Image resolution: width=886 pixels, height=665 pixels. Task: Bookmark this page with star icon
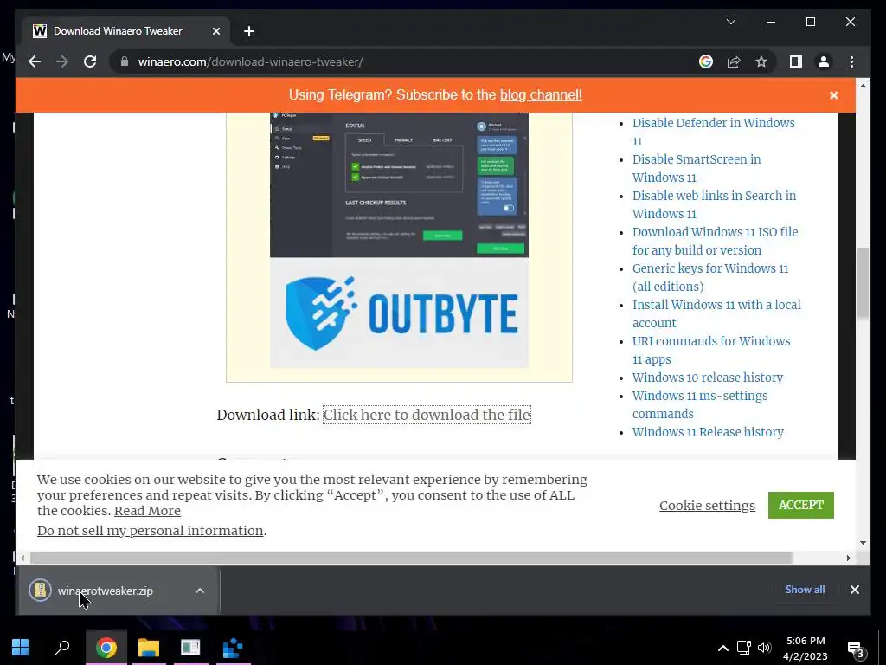tap(761, 61)
